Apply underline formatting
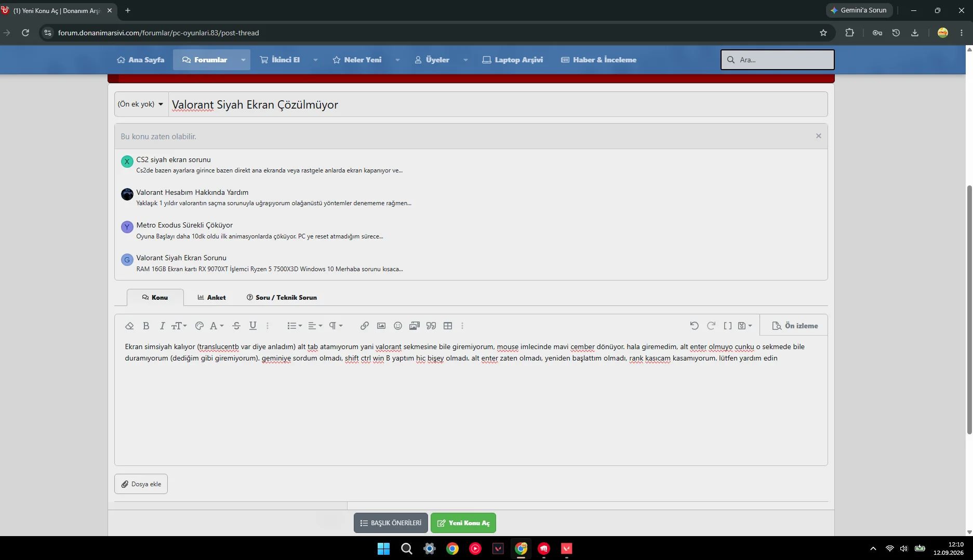This screenshot has height=560, width=973. (x=253, y=326)
